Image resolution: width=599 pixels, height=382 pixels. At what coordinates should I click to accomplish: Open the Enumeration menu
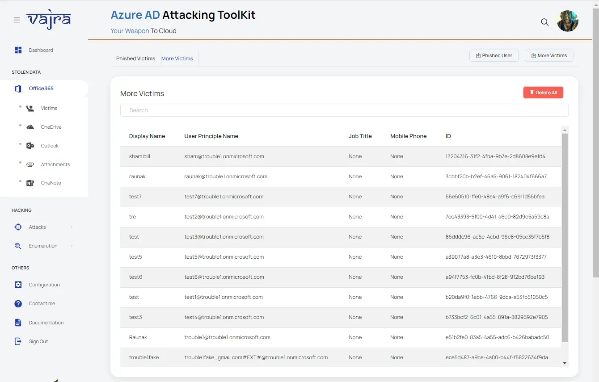click(x=43, y=246)
